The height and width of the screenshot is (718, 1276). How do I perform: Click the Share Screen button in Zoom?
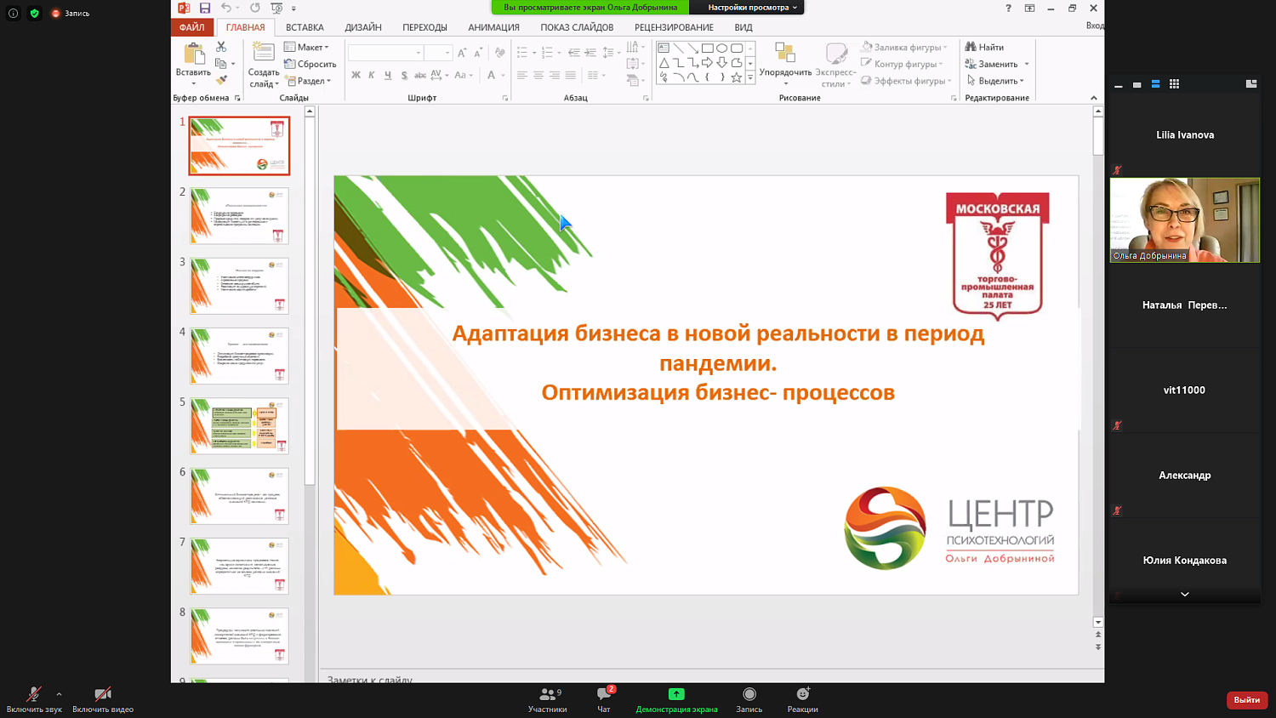(x=676, y=700)
